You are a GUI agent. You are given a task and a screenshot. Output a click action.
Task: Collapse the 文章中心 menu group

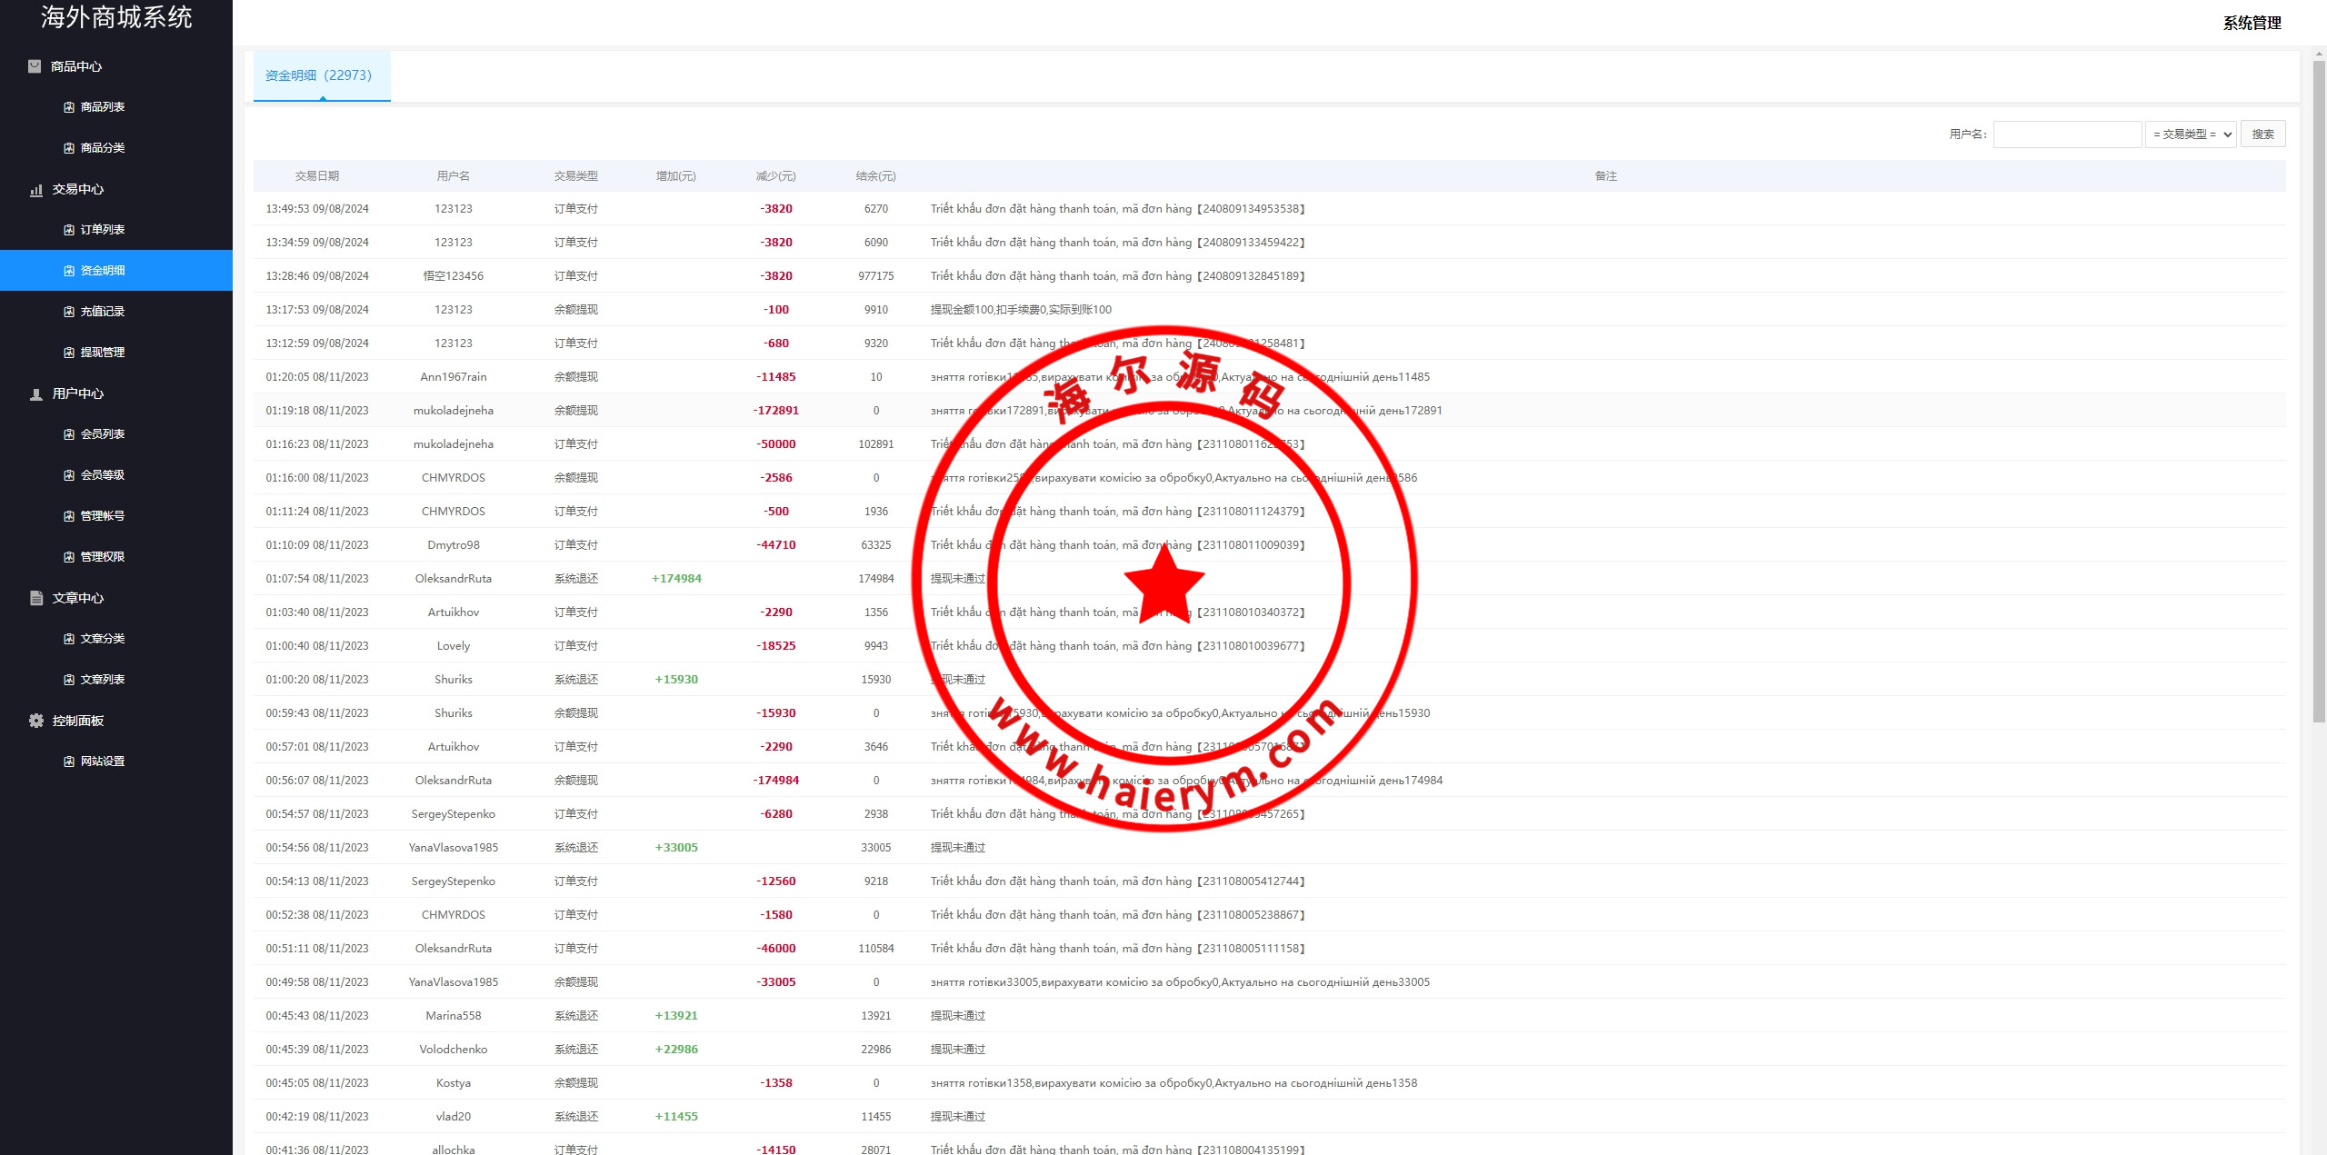(x=78, y=598)
